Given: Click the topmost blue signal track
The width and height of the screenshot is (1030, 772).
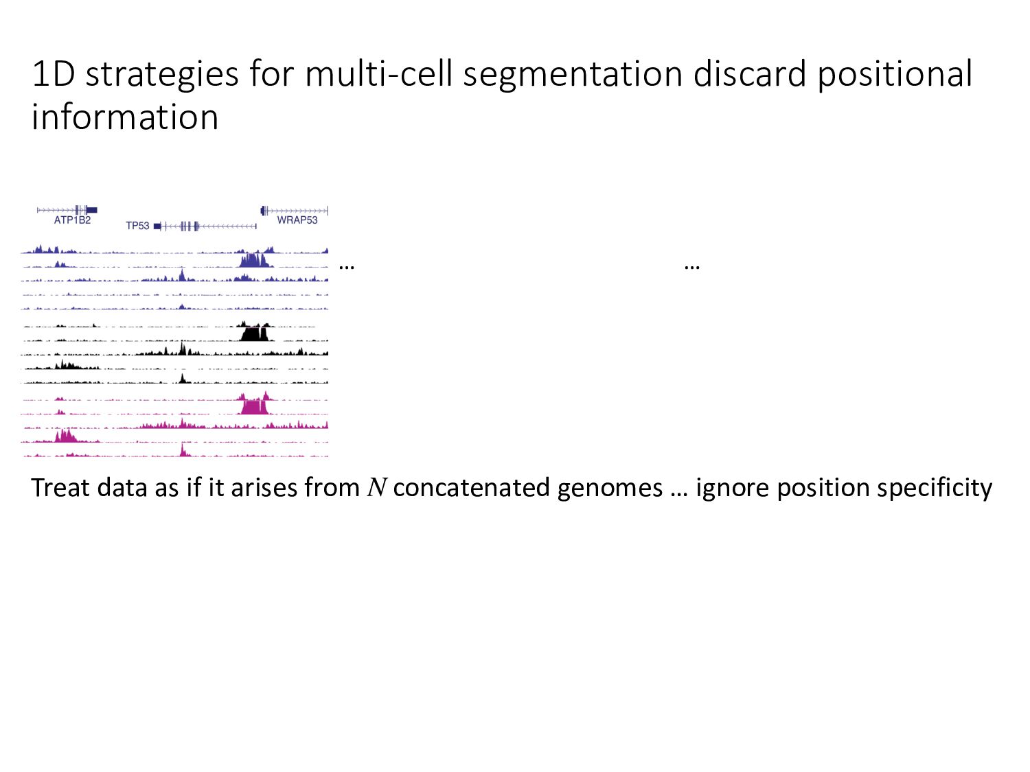Looking at the screenshot, I should coord(175,250).
